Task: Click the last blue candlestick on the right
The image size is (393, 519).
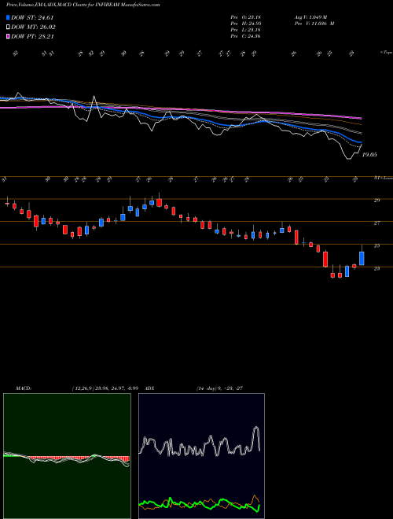Action: click(x=362, y=258)
